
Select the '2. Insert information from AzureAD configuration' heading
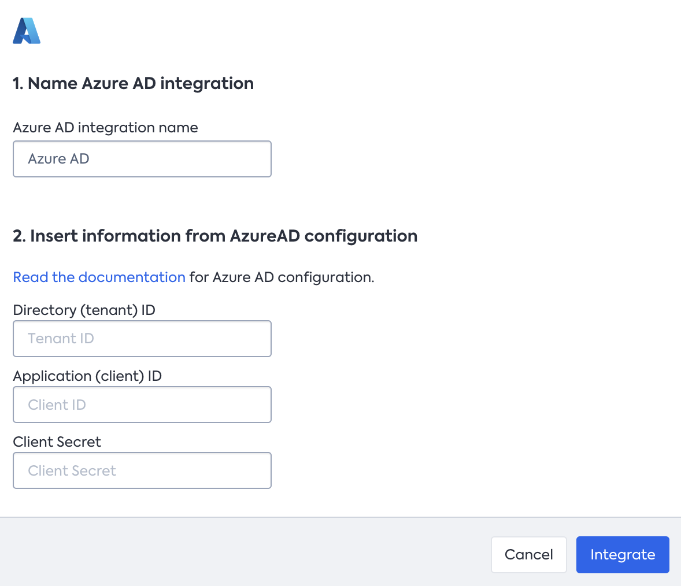click(215, 236)
